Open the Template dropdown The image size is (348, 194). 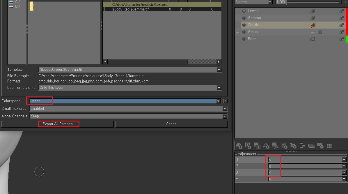pos(219,70)
